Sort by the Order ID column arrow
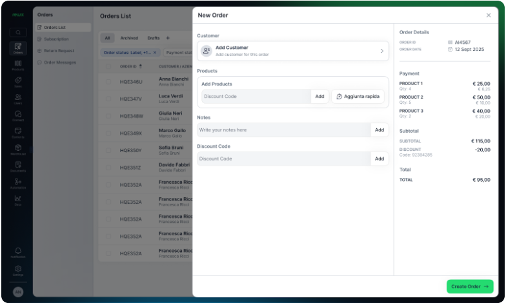This screenshot has width=506, height=303. pos(141,66)
